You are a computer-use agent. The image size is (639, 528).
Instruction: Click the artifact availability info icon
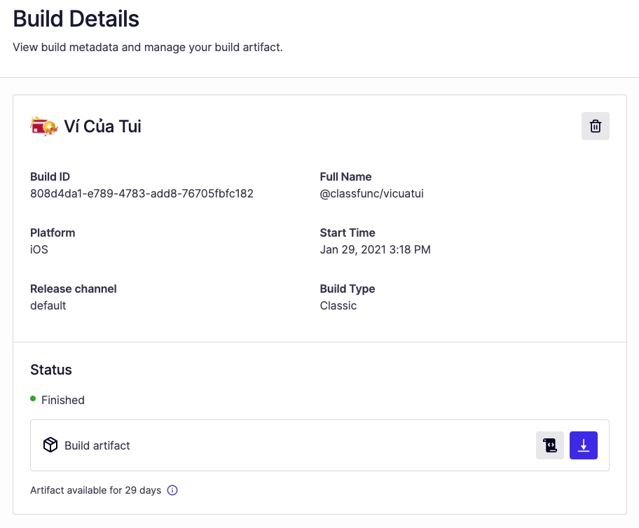tap(172, 490)
